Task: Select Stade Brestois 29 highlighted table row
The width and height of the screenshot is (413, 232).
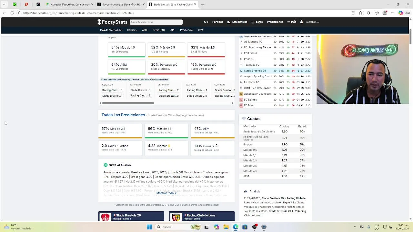Action: pyautogui.click(x=275, y=71)
